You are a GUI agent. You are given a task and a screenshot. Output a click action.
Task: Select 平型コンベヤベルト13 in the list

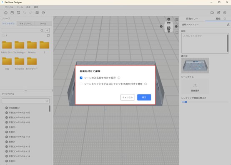(19, 151)
